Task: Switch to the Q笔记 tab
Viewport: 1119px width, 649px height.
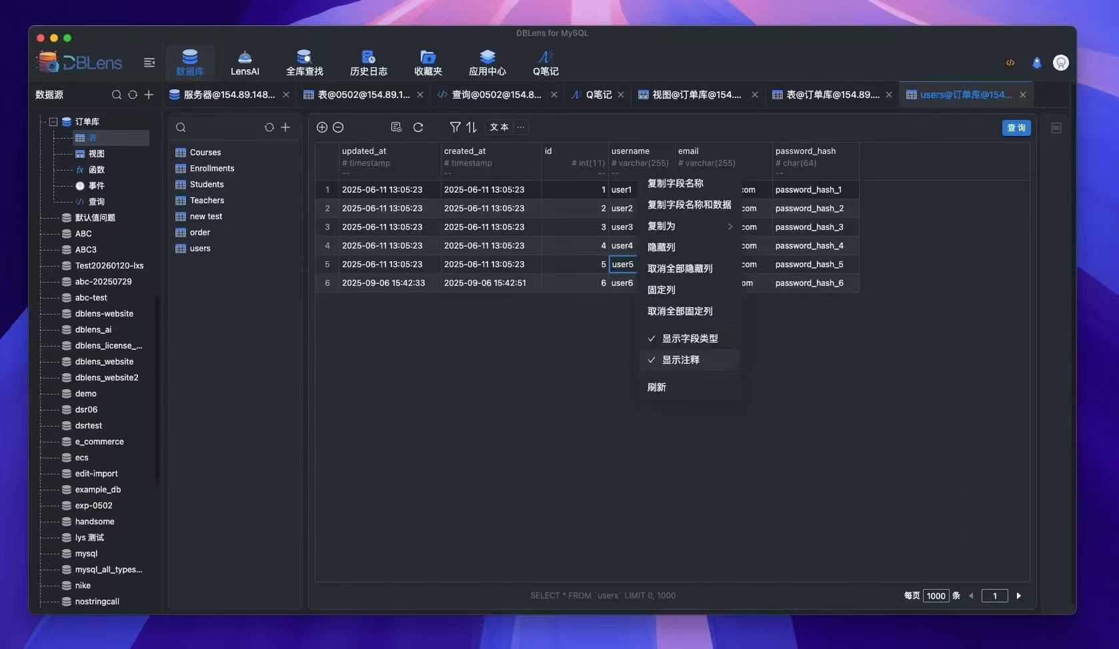Action: [x=597, y=95]
